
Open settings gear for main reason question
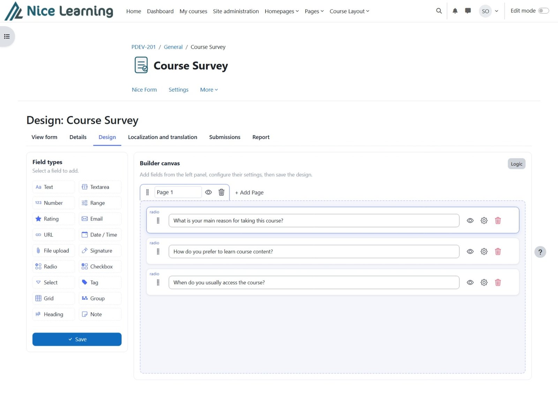coord(484,220)
